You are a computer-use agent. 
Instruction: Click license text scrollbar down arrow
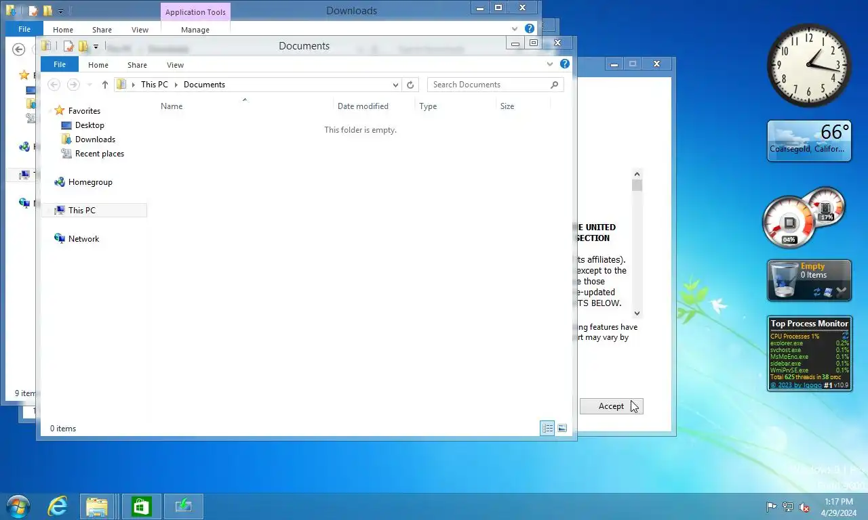(637, 313)
